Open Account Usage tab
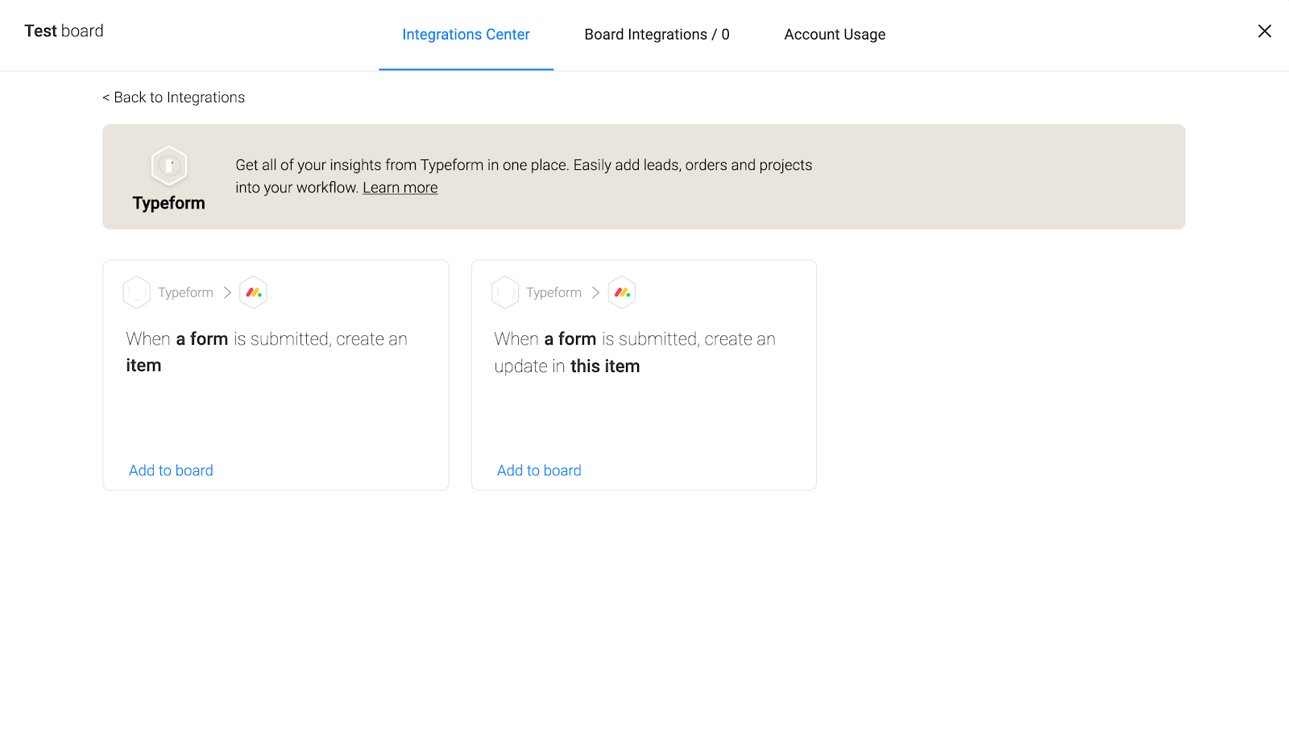Viewport: 1289px width, 753px height. (835, 35)
